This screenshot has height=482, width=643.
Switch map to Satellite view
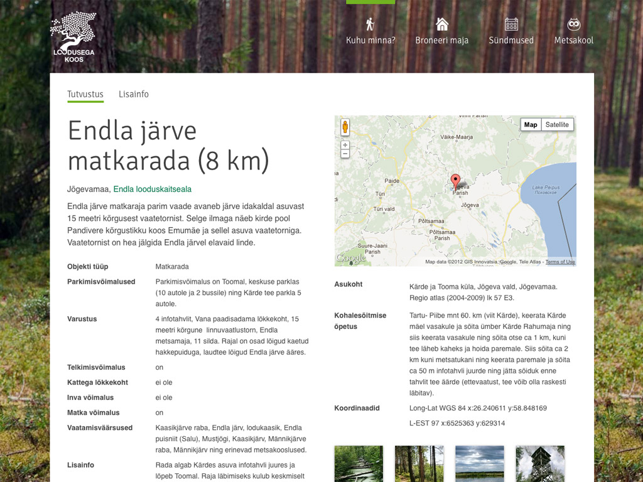557,124
